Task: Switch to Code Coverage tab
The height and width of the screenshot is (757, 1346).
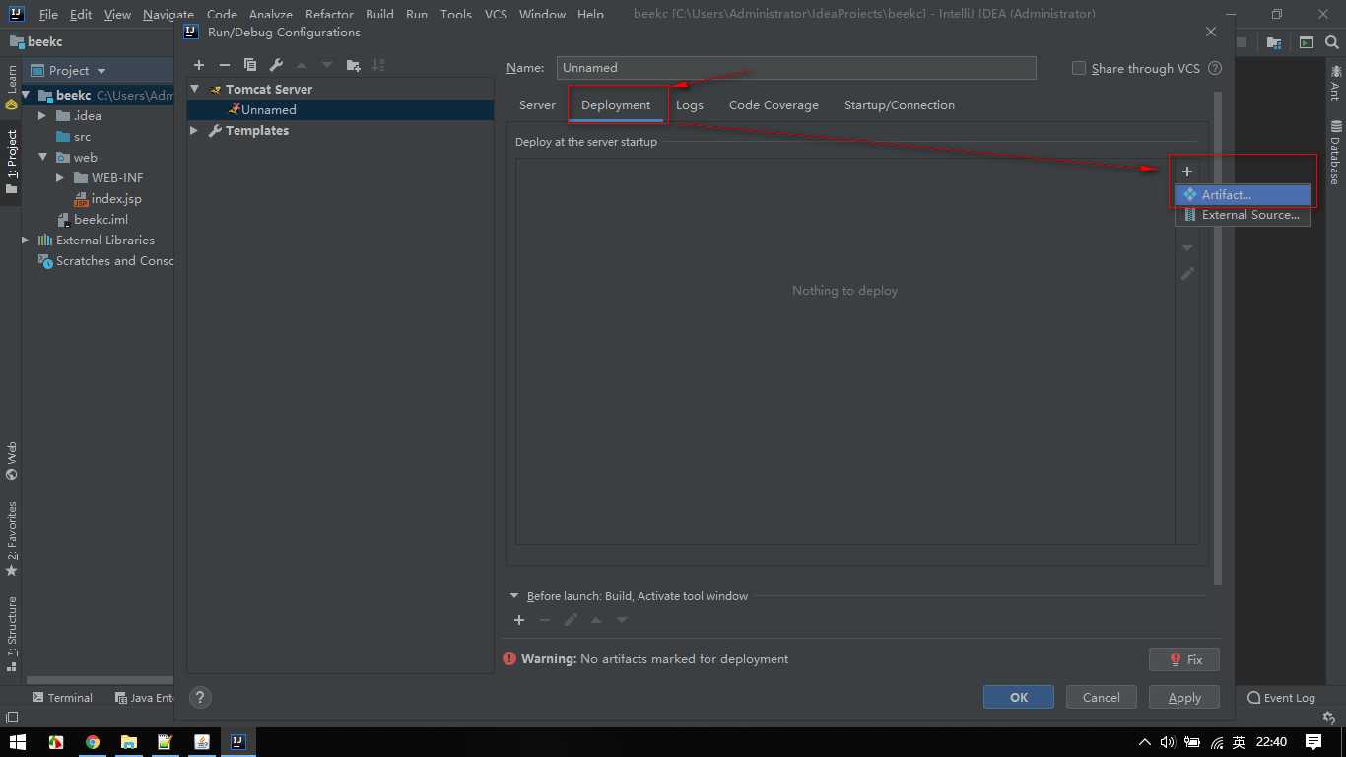Action: pos(774,105)
